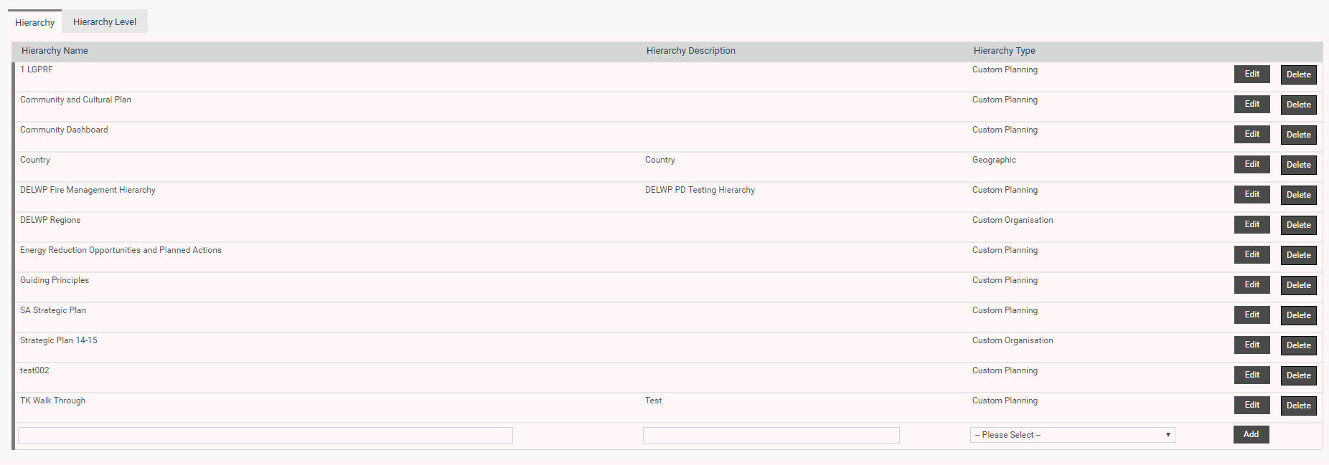Delete the Community and Cultural Plan row

click(x=1299, y=105)
